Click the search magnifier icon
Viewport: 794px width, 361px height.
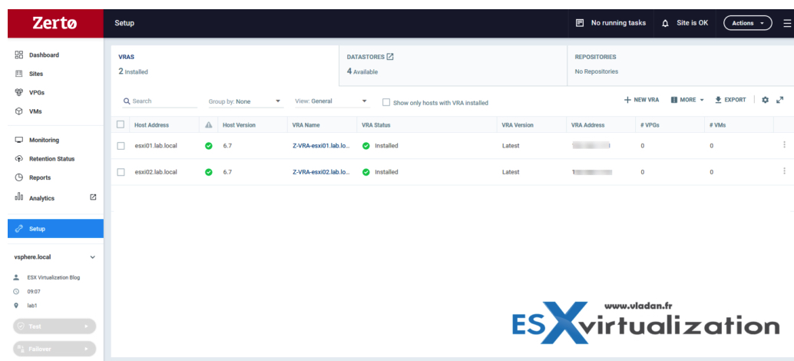click(127, 101)
